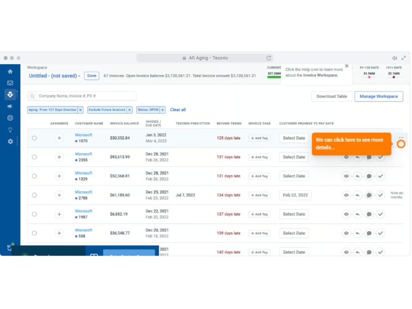Open the comment bubble for invoice 2788
This screenshot has width=412, height=309.
[x=369, y=195]
